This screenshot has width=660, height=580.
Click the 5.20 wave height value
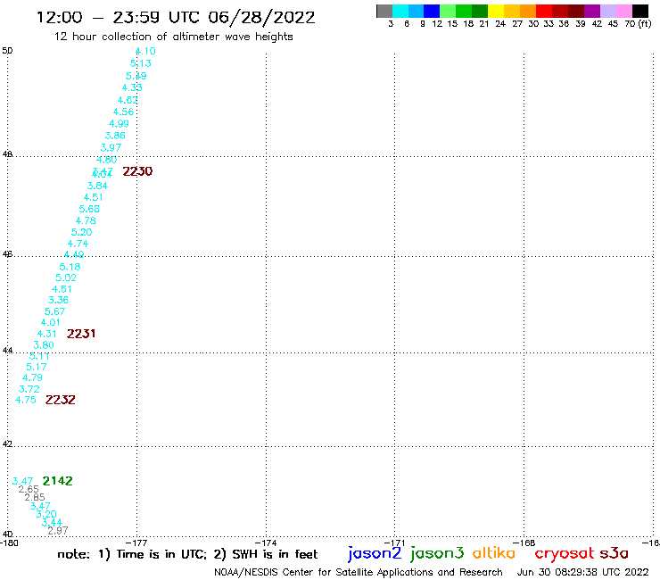[82, 232]
